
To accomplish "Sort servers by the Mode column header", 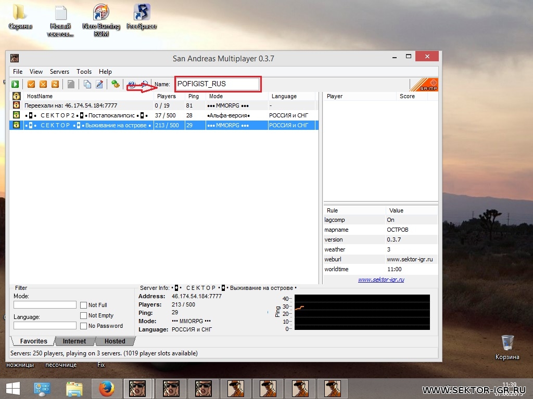I will [x=237, y=96].
